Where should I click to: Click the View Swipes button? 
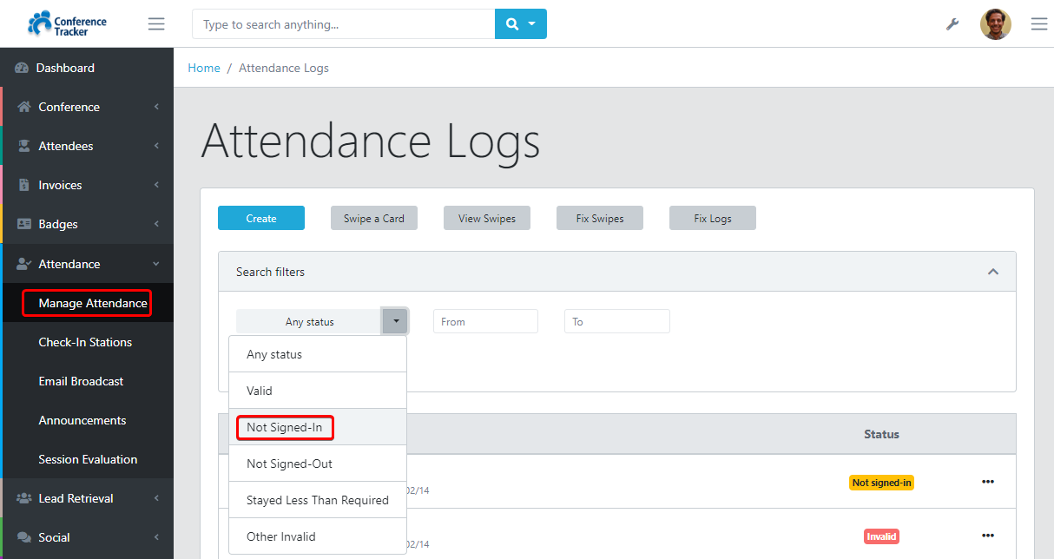(487, 218)
